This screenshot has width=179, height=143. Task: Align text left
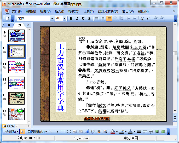97,18
